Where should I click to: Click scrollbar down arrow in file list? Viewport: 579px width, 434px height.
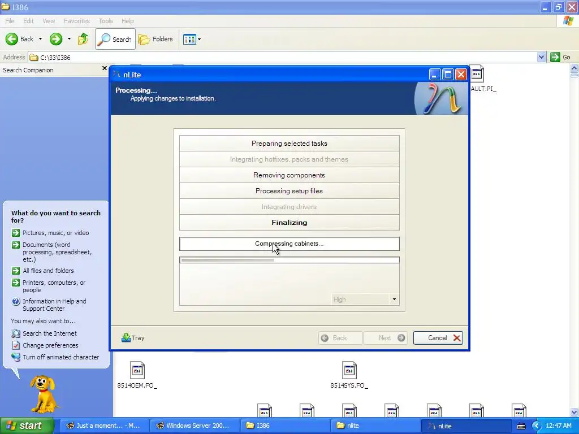click(x=574, y=412)
